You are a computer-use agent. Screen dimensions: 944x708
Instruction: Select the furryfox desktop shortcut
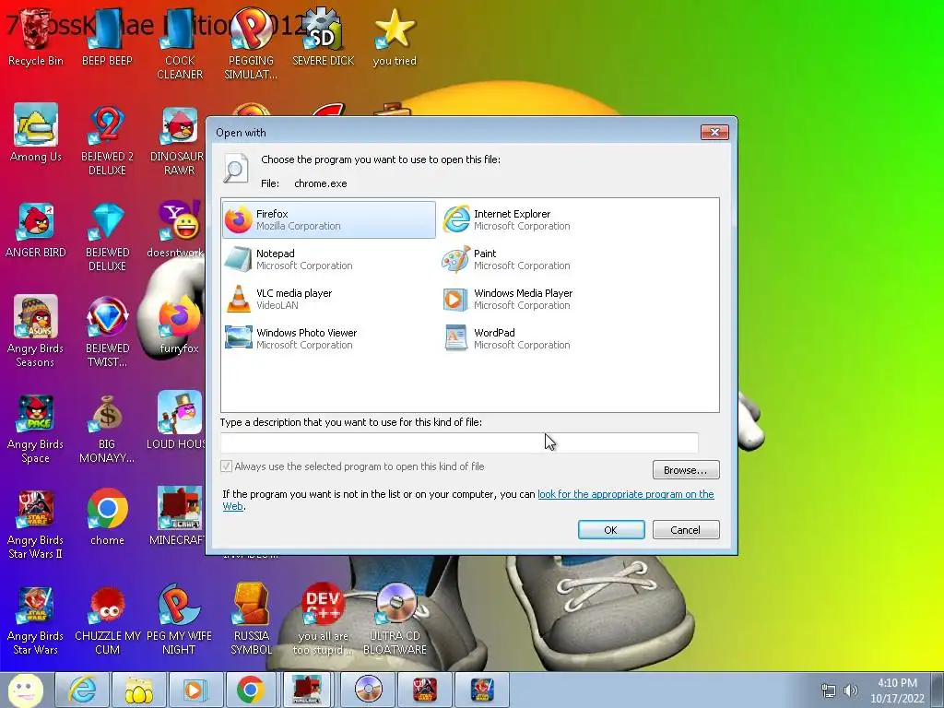coord(179,325)
